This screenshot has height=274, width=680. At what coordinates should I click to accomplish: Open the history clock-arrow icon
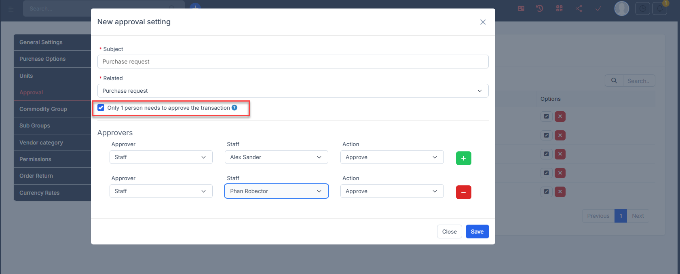click(540, 8)
